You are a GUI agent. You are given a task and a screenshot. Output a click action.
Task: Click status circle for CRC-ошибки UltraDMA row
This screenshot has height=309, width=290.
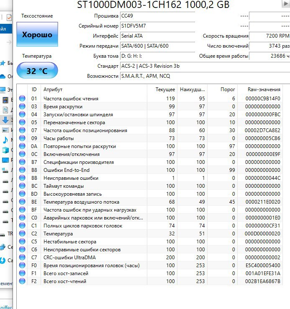[22, 258]
